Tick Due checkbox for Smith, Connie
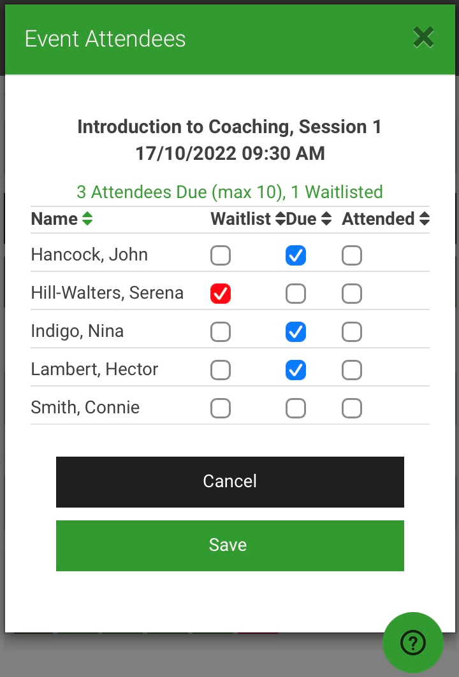The image size is (459, 677). 296,408
